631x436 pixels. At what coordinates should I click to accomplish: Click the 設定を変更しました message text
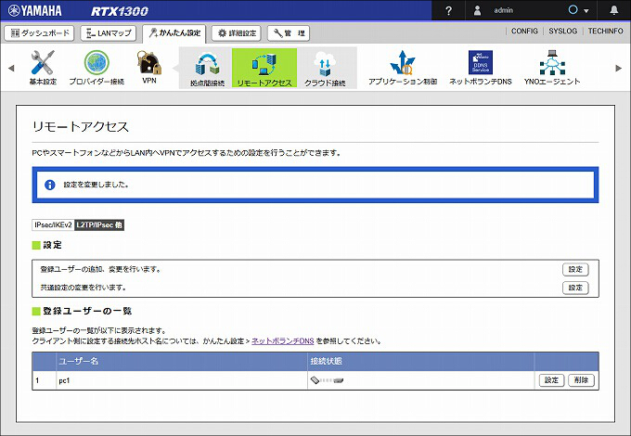click(x=96, y=185)
